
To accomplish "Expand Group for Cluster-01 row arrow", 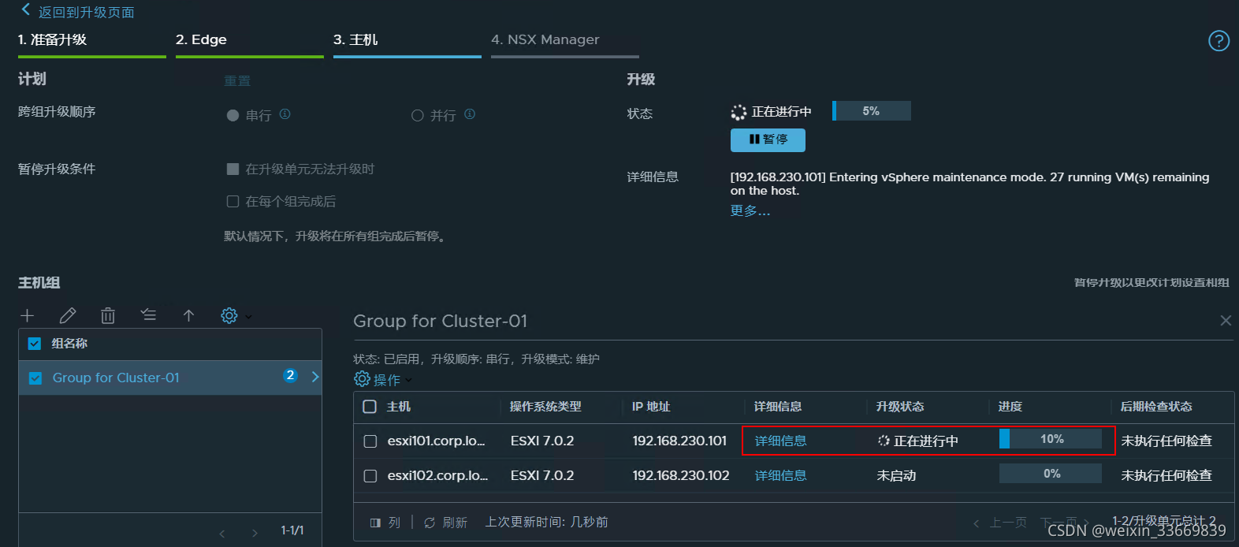I will [315, 377].
